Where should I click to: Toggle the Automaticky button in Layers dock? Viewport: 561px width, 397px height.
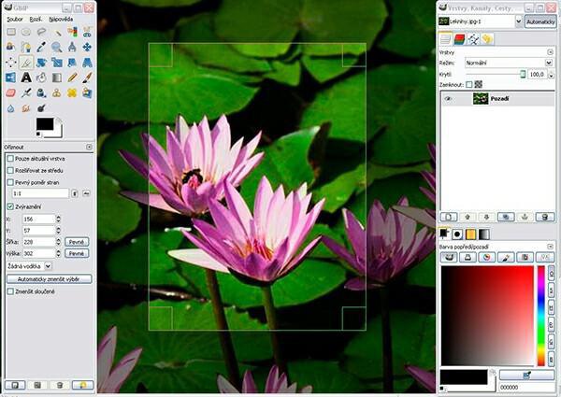(x=540, y=21)
